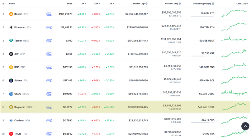Sort table by 1h % column header

coord(84,4)
